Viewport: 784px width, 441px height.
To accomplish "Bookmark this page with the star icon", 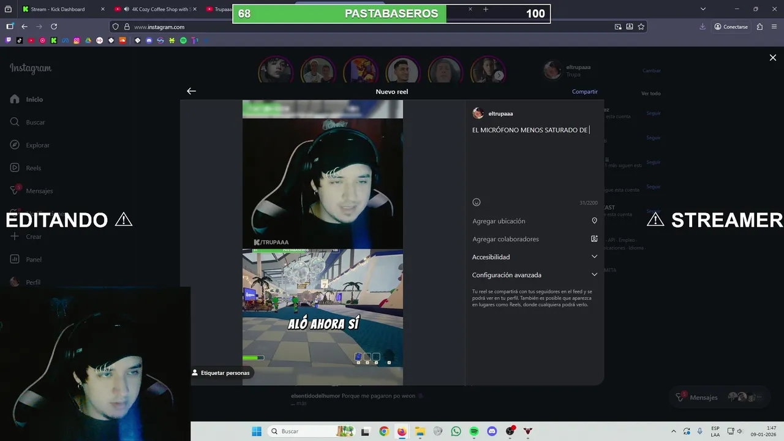I will pos(641,27).
